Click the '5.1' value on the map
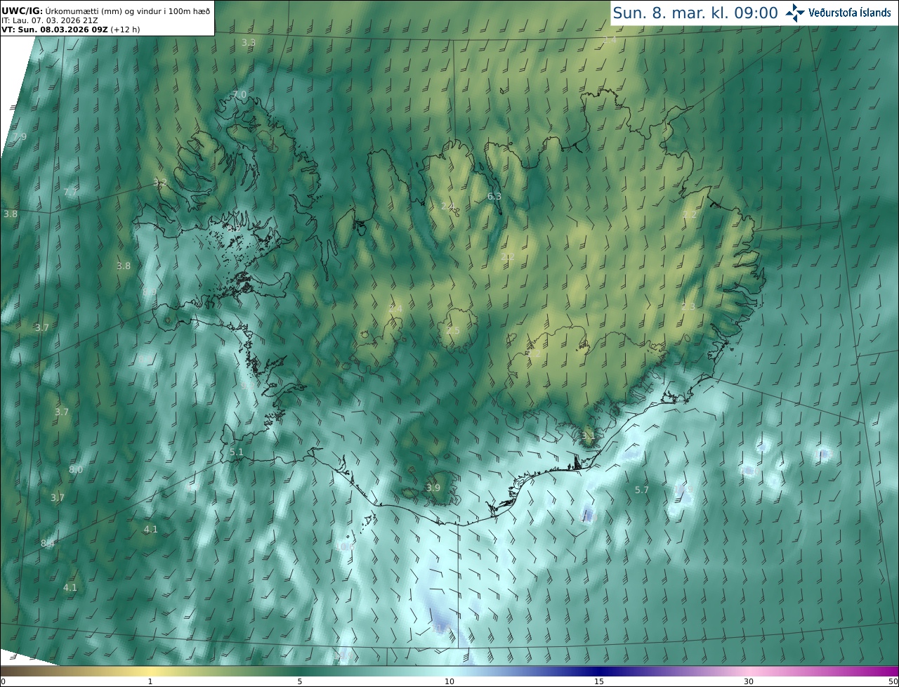 pyautogui.click(x=237, y=452)
